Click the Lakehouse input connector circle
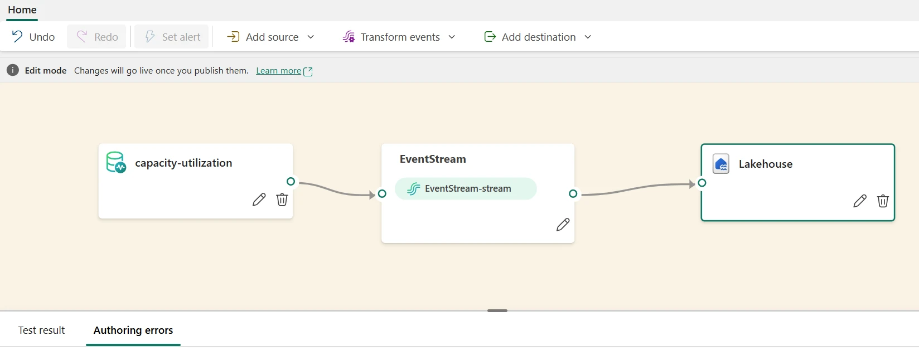The height and width of the screenshot is (355, 919). [702, 183]
